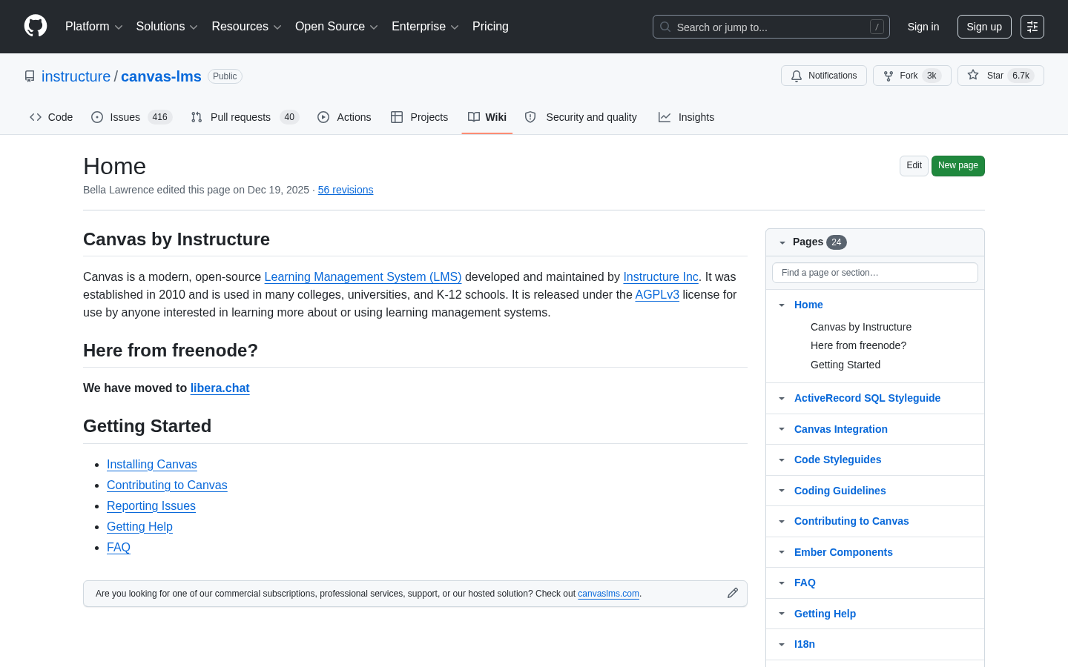Click the Fork icon button
Viewport: 1068px width, 667px height.
point(912,76)
